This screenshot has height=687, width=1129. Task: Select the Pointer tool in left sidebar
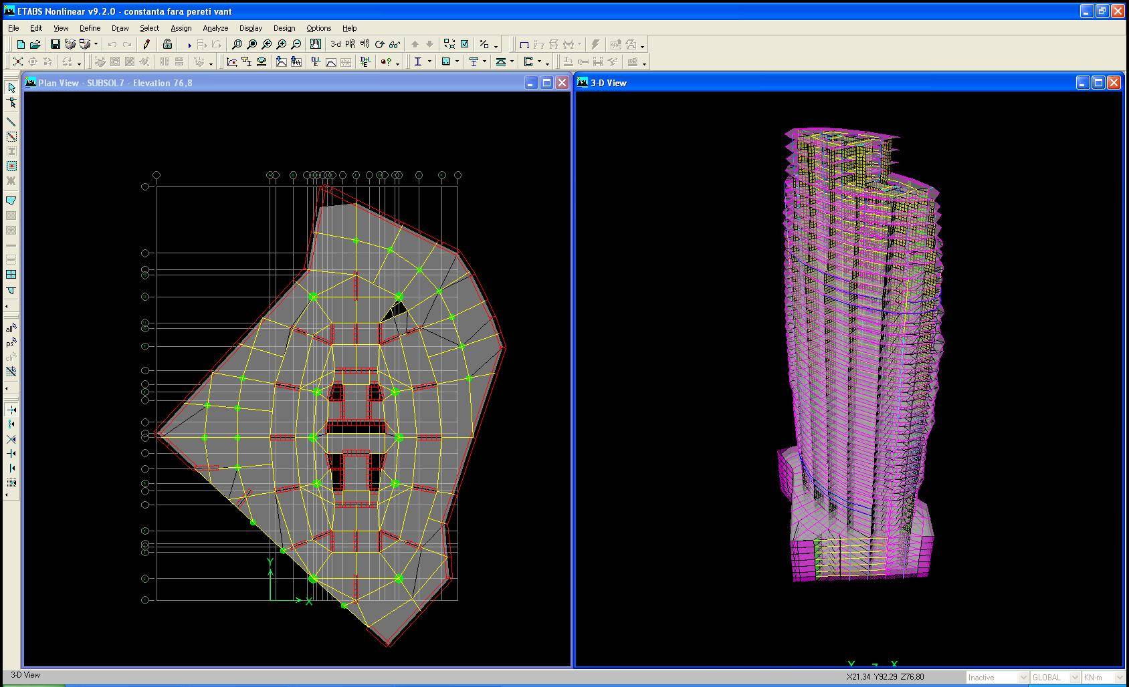click(11, 88)
